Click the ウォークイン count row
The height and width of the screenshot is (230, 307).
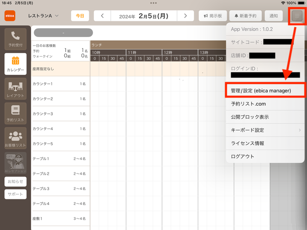click(x=60, y=56)
